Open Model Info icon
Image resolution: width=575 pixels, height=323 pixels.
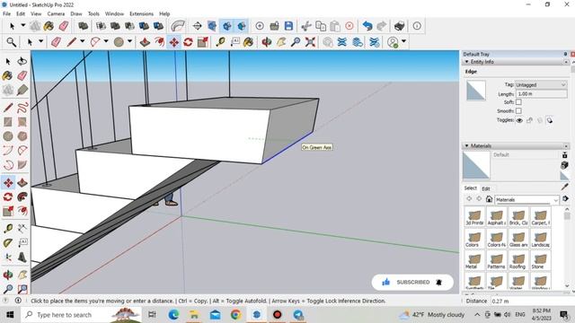417,26
